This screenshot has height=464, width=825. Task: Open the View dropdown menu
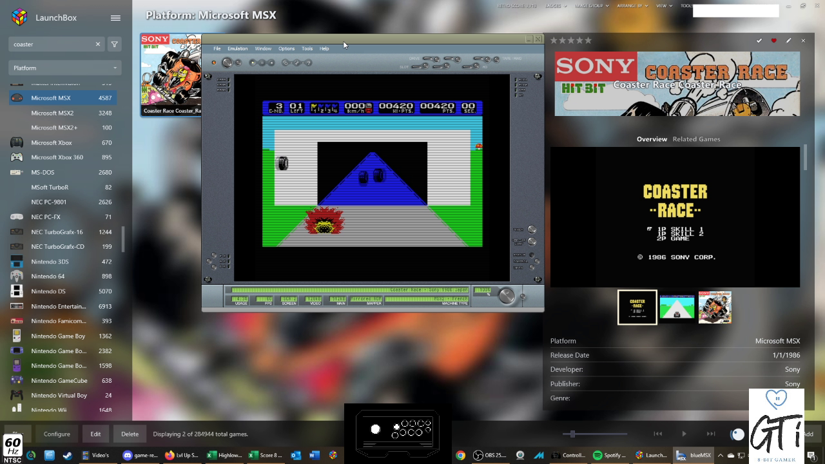click(663, 6)
